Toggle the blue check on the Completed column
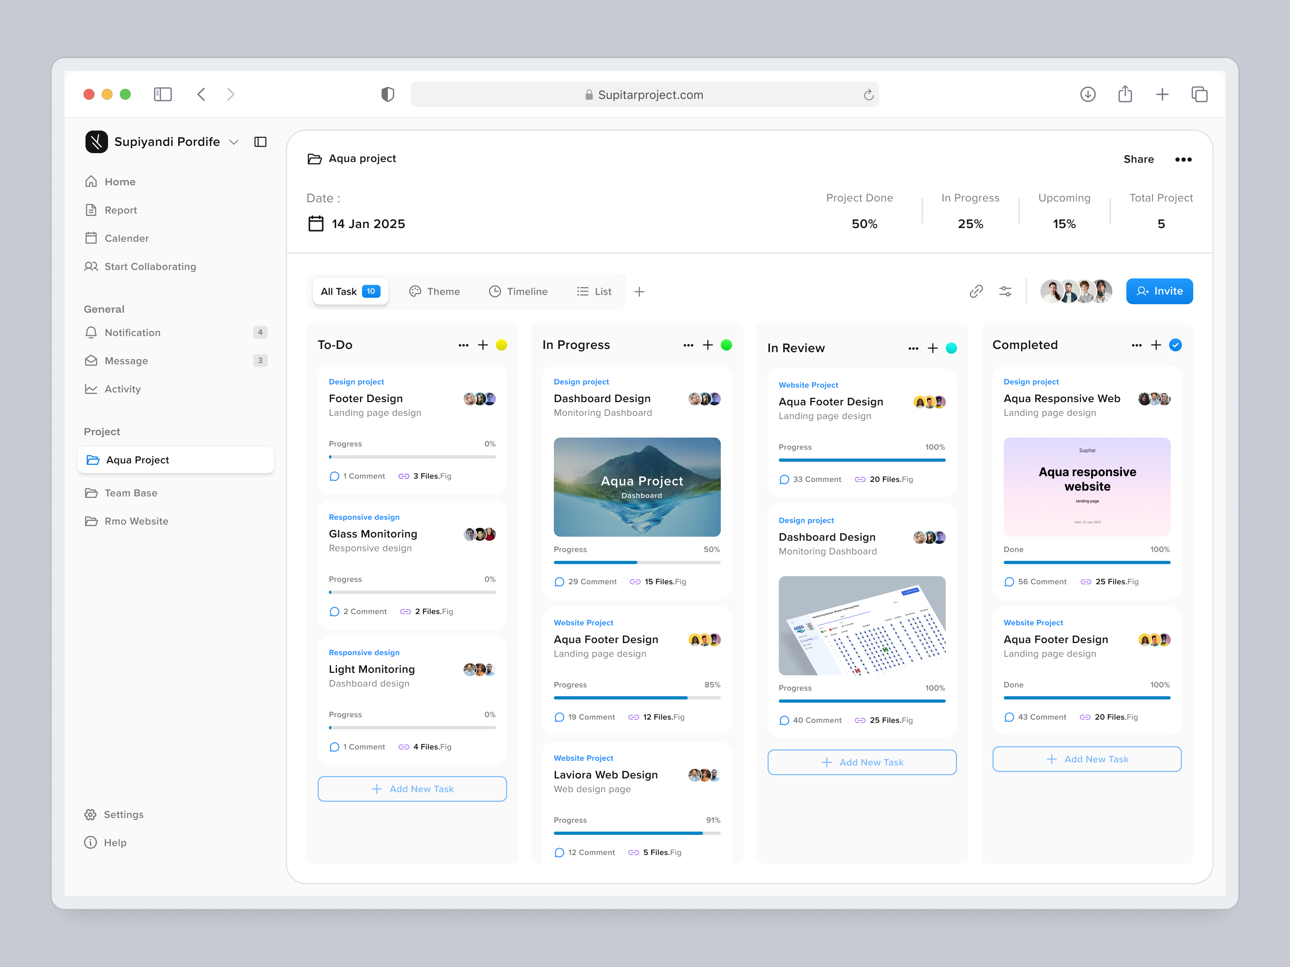The width and height of the screenshot is (1290, 967). point(1175,345)
